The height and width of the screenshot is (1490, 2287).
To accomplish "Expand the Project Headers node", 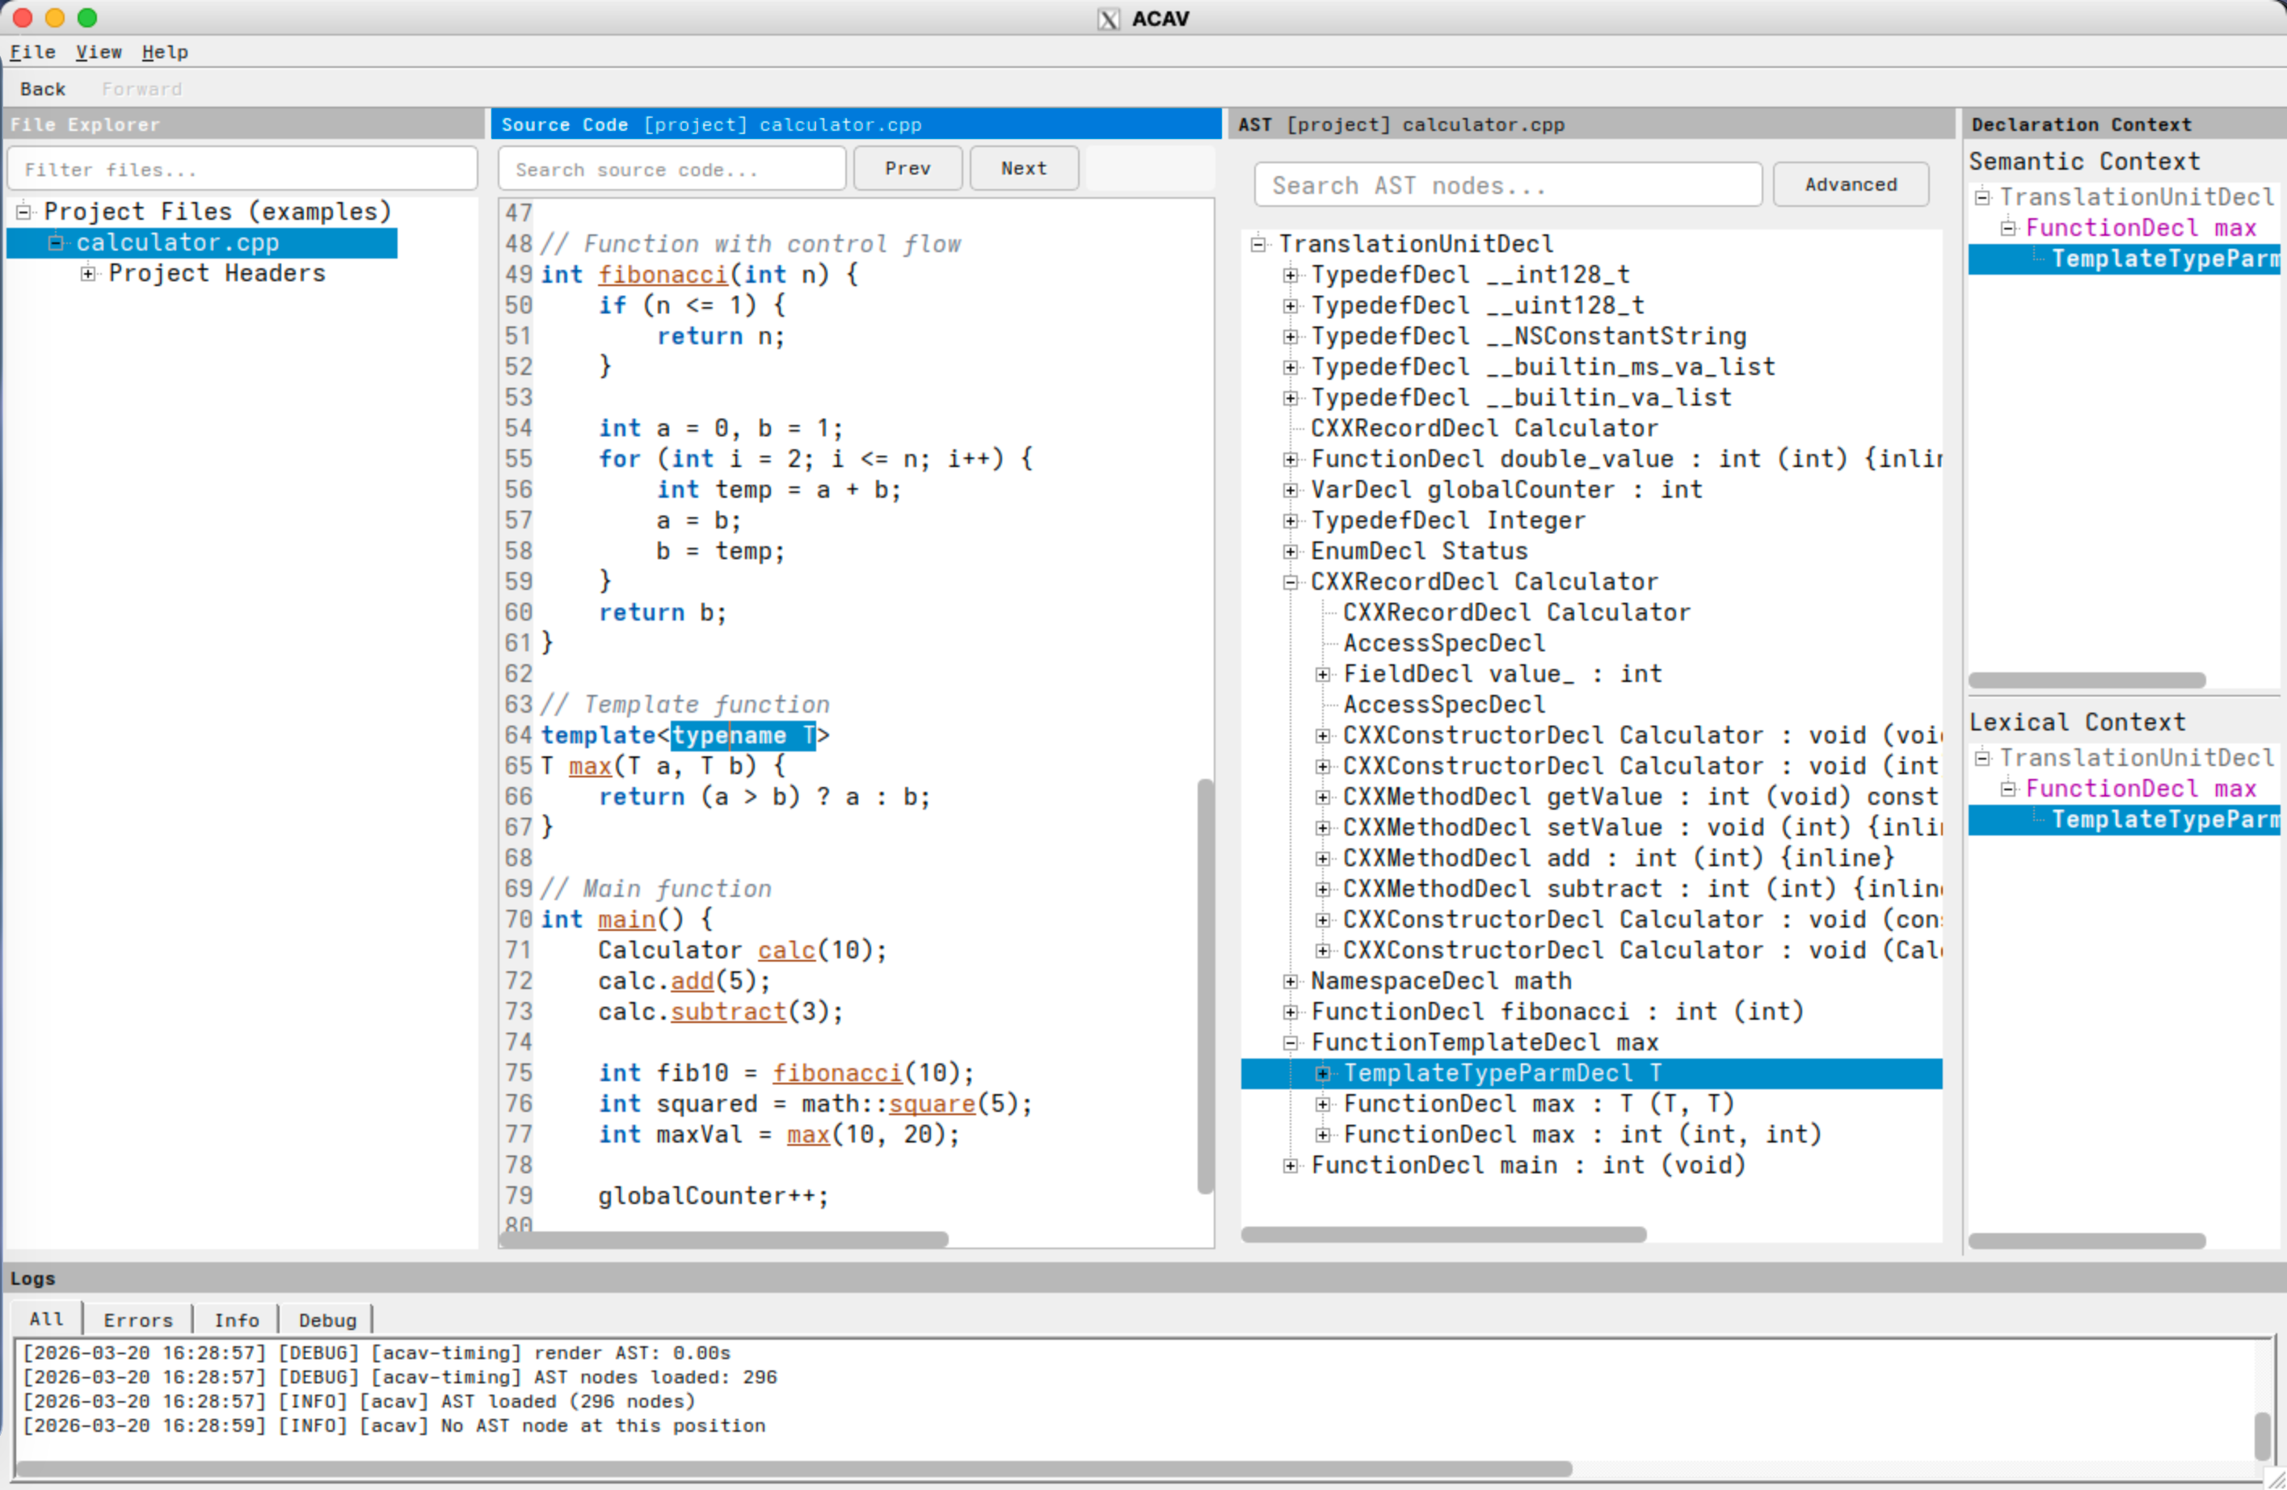I will click(x=87, y=273).
